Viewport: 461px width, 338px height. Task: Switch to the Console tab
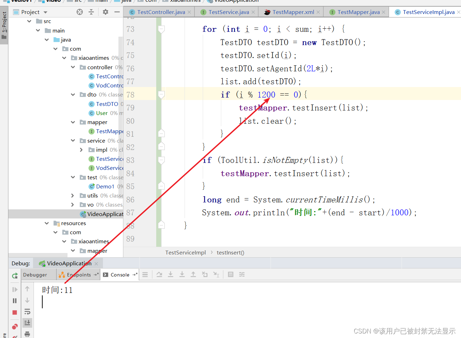[120, 275]
